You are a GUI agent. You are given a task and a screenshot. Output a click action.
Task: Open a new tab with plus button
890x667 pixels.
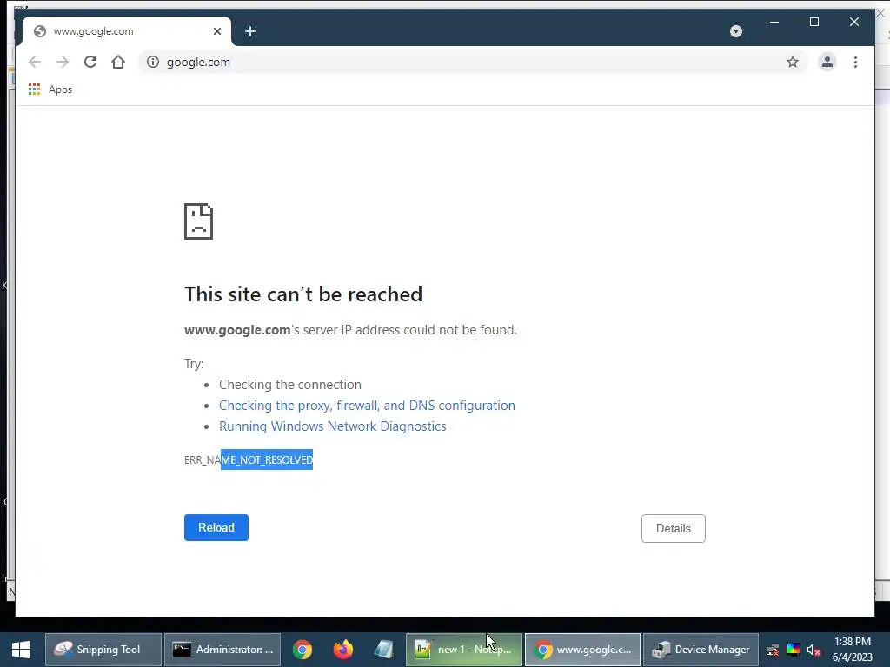[x=250, y=31]
